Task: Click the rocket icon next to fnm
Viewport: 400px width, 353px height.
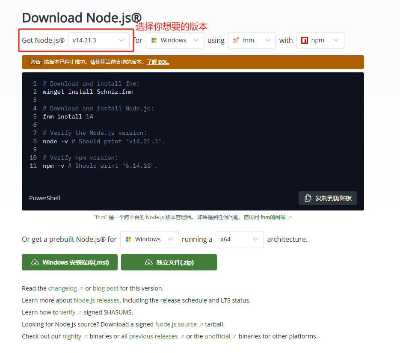Action: [x=236, y=40]
